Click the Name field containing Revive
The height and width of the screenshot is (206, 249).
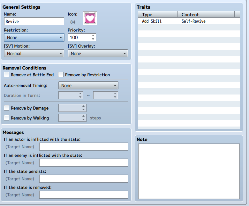click(x=34, y=21)
